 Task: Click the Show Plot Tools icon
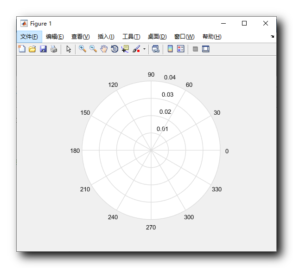[205, 49]
